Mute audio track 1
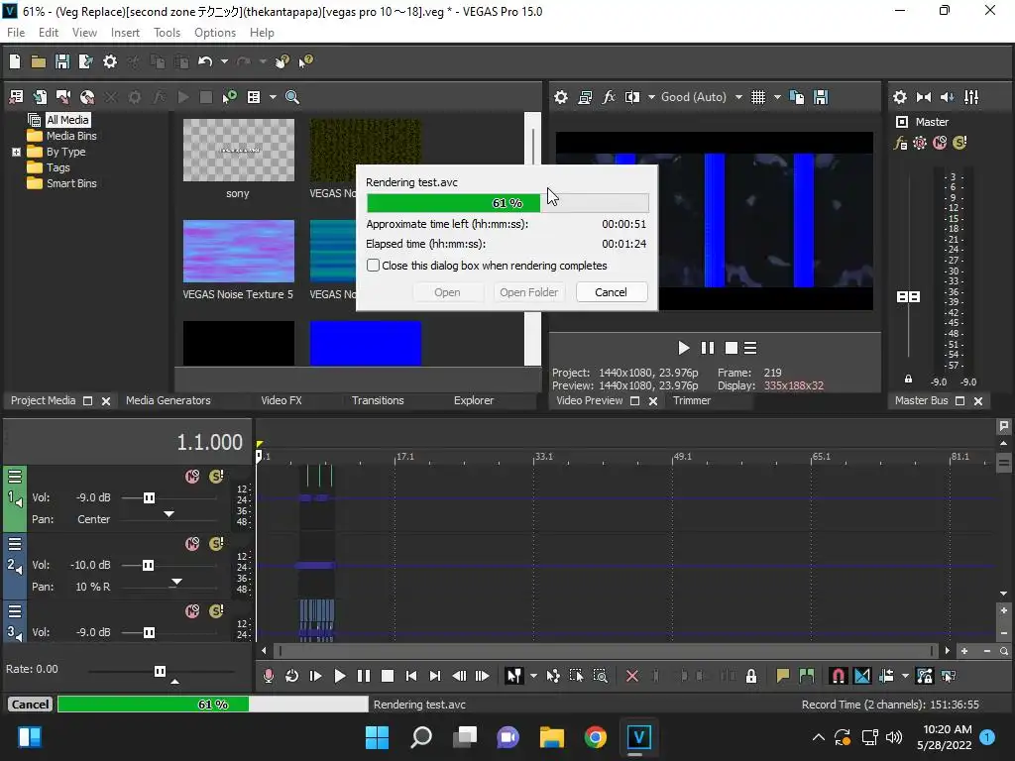This screenshot has height=761, width=1015. tap(192, 477)
